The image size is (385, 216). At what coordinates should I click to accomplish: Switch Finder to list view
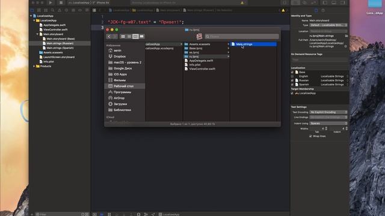coord(129,37)
